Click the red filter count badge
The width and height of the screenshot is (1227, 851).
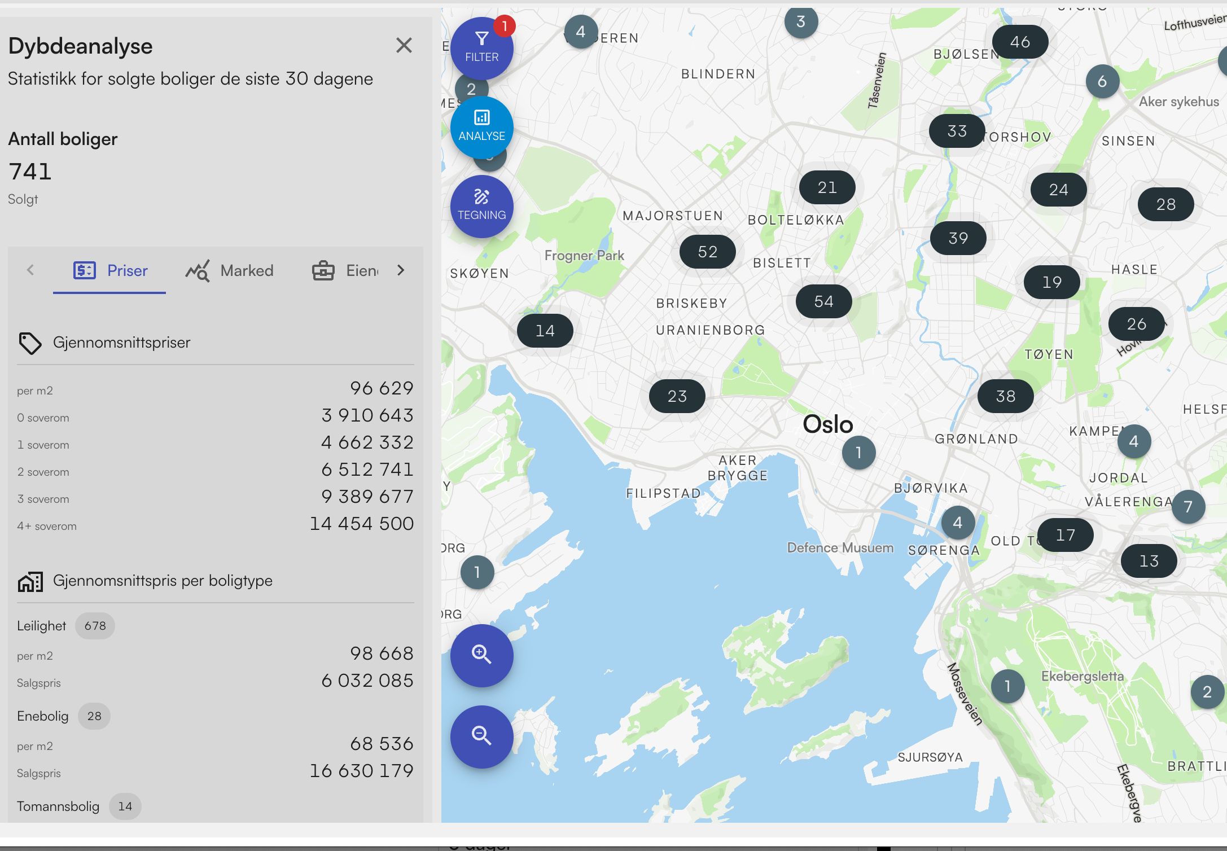(504, 26)
